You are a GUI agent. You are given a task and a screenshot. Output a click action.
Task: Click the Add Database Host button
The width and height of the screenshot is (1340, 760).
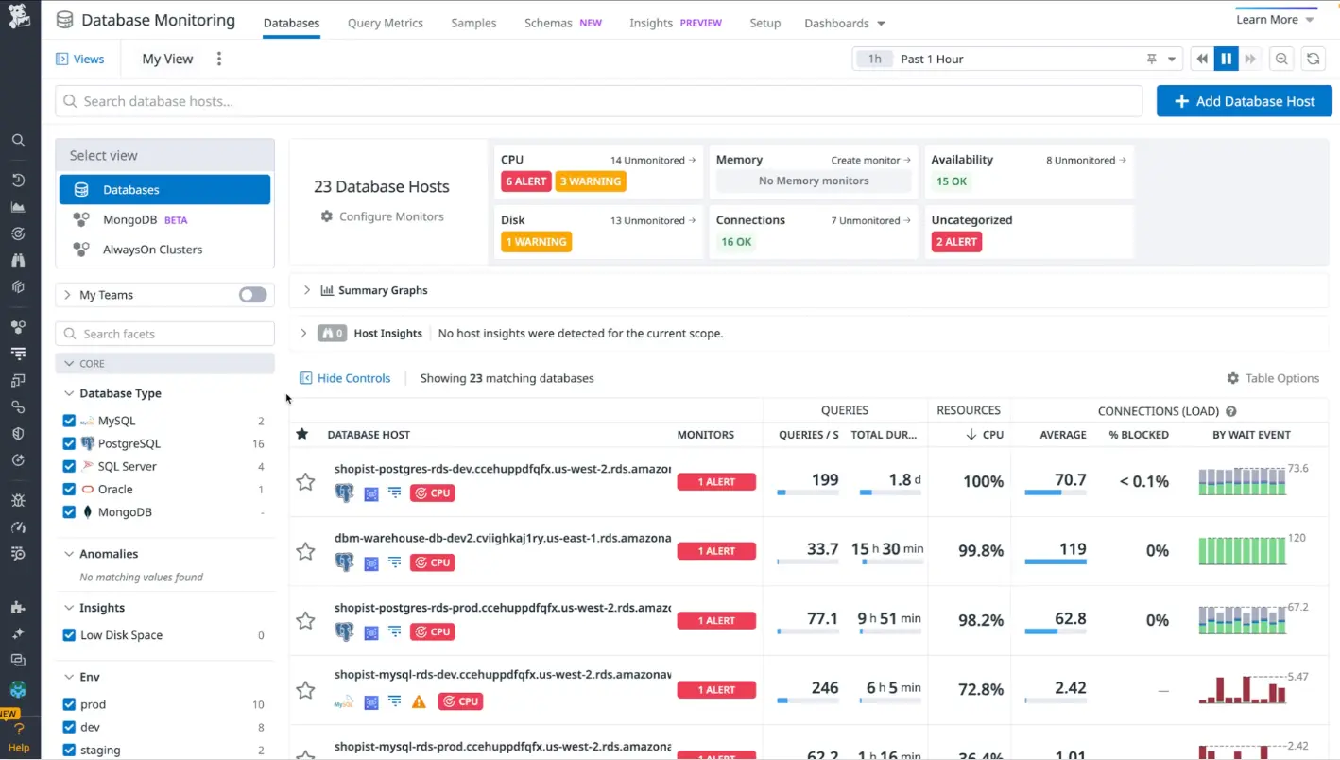(1244, 101)
